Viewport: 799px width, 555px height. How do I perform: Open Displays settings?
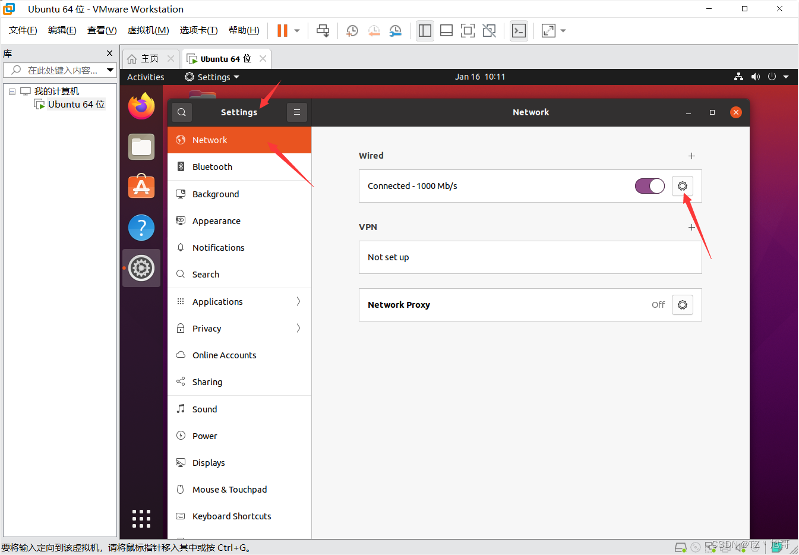coord(239,463)
